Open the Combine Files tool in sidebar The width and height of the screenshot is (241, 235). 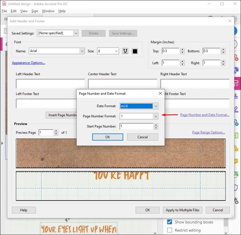coord(236,70)
